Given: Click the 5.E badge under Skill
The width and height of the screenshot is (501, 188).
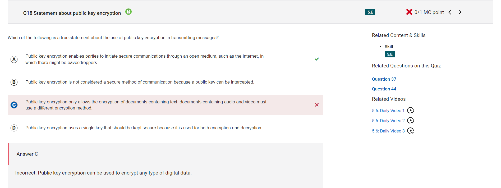Looking at the screenshot, I should [390, 54].
